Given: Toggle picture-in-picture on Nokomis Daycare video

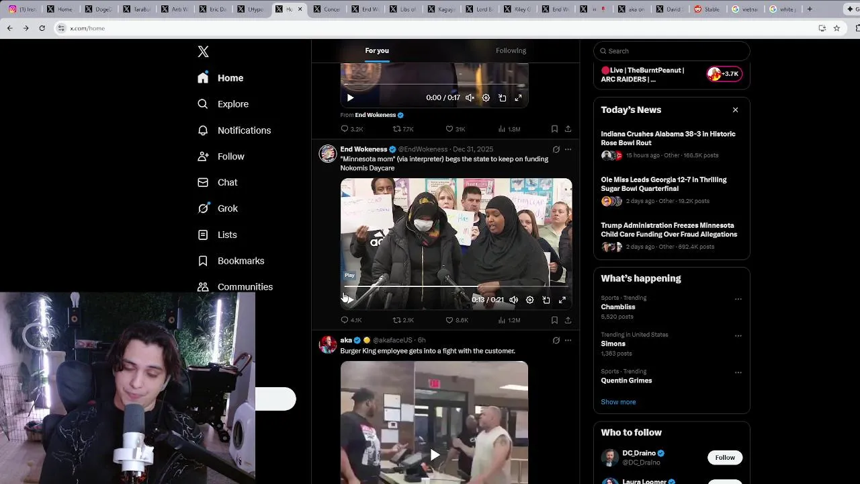Looking at the screenshot, I should tap(546, 300).
